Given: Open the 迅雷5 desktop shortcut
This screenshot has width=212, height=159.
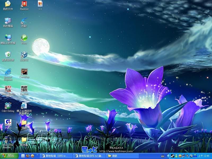Looking at the screenshot, I should click(24, 21).
